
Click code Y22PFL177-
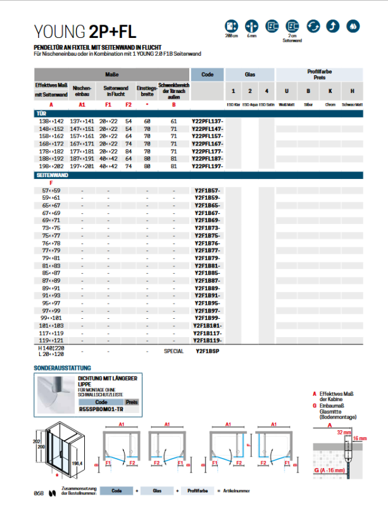coord(208,152)
